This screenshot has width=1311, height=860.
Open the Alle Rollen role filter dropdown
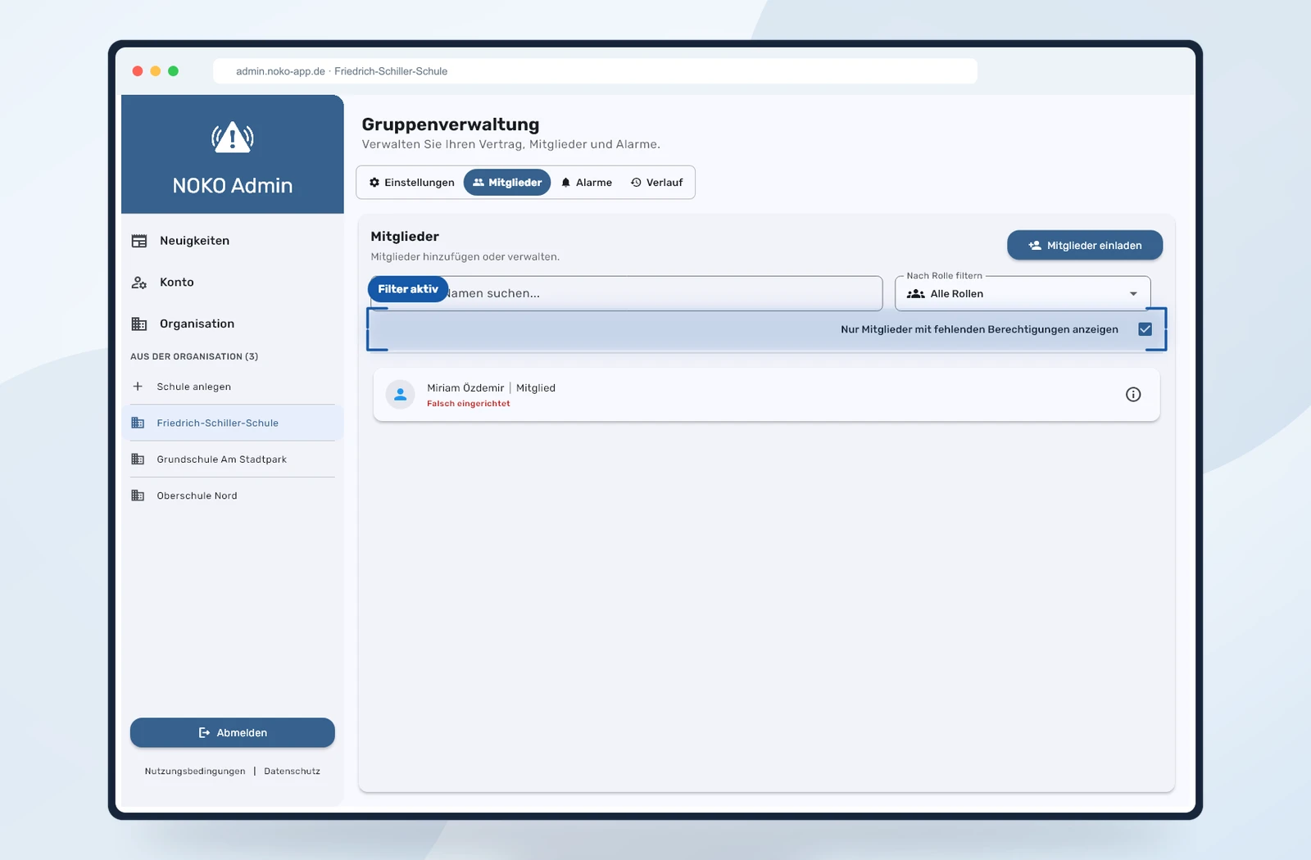click(1023, 293)
